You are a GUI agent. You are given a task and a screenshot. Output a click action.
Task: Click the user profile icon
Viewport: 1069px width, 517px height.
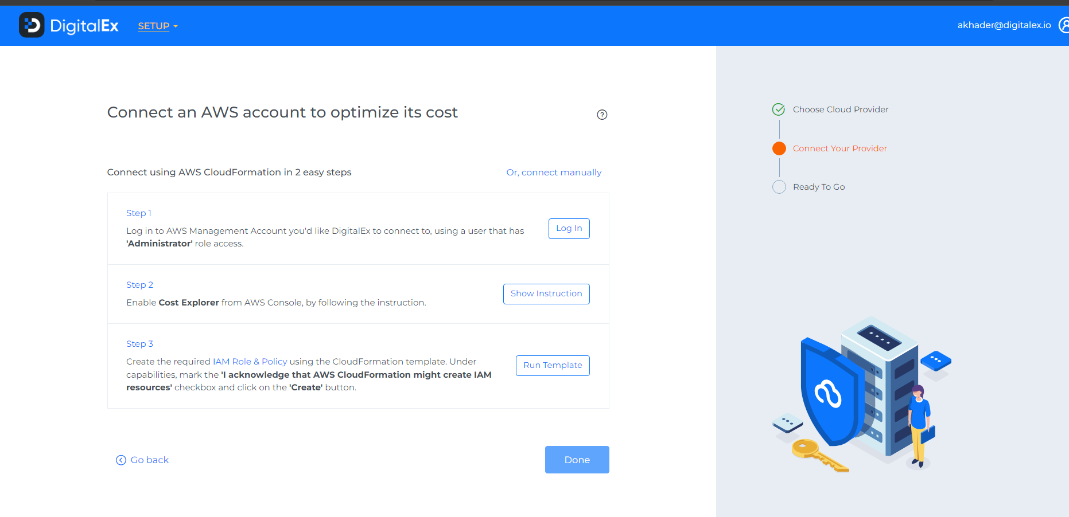(x=1063, y=25)
